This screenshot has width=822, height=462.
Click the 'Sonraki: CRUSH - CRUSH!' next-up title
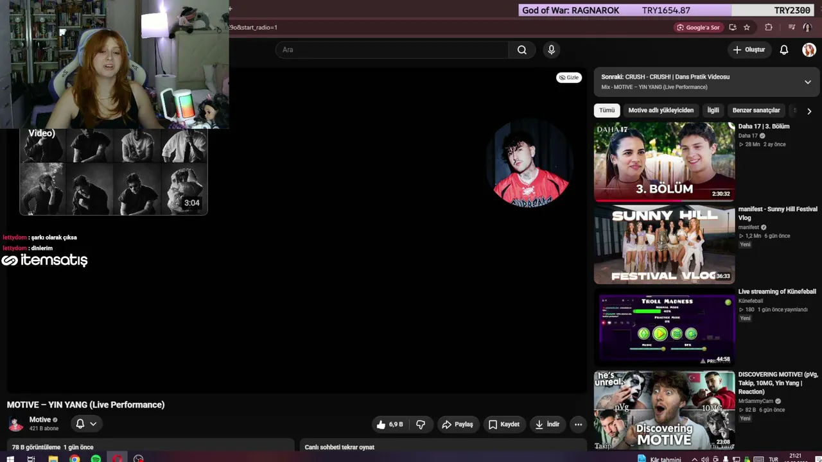[665, 77]
